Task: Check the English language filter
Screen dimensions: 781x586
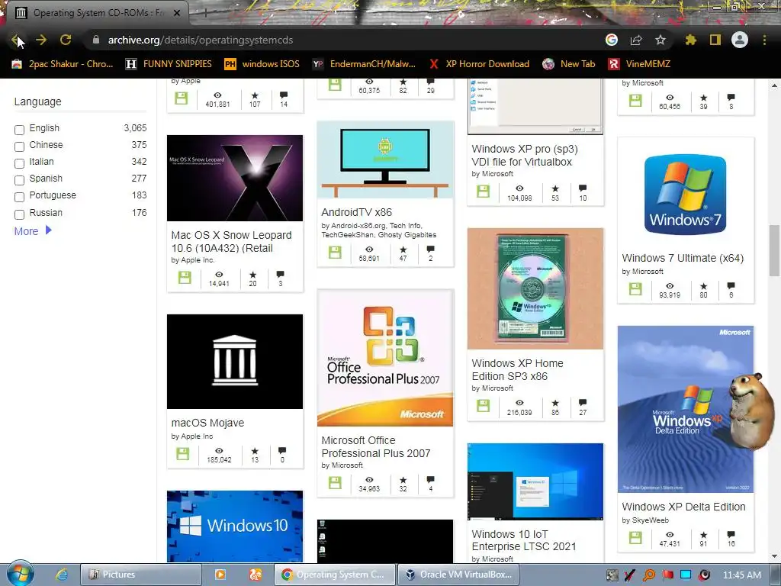Action: [19, 130]
